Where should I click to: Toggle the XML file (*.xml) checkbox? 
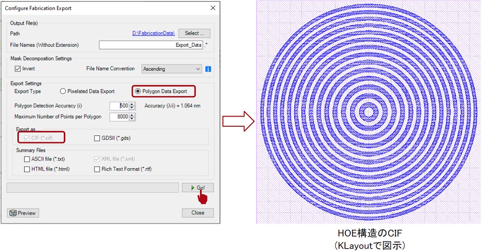(97, 159)
